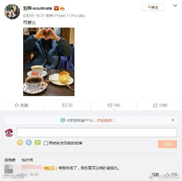
Task: Click the GIF sticker icon
Action: tap(29, 143)
